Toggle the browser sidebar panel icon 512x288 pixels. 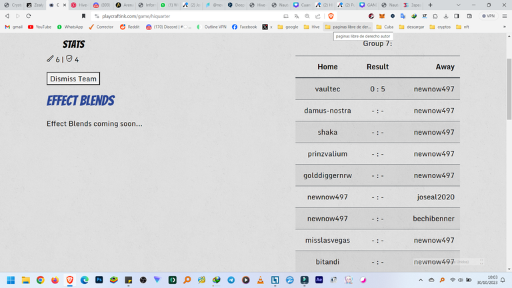[x=457, y=16]
